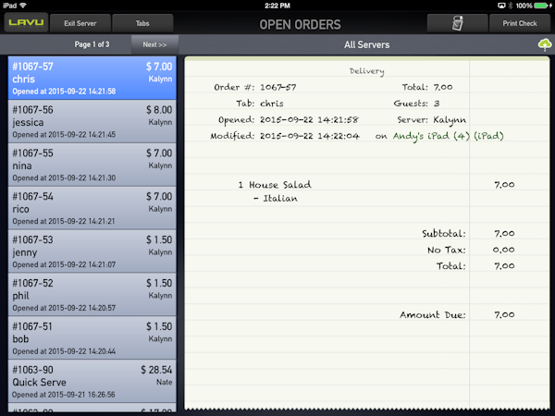Choose order #1067-54 for rico
Screen dimensions: 555x416
click(92, 208)
